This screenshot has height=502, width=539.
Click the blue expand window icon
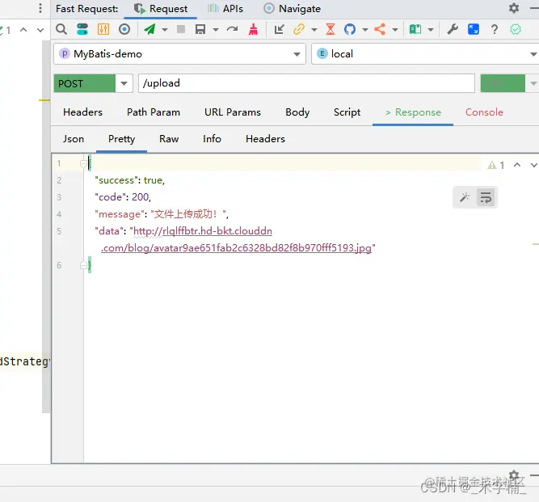(474, 29)
